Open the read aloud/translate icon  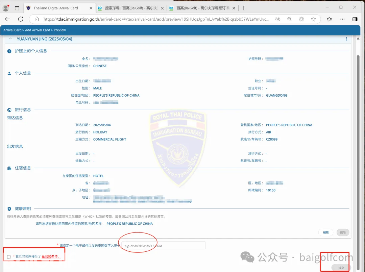(277, 19)
